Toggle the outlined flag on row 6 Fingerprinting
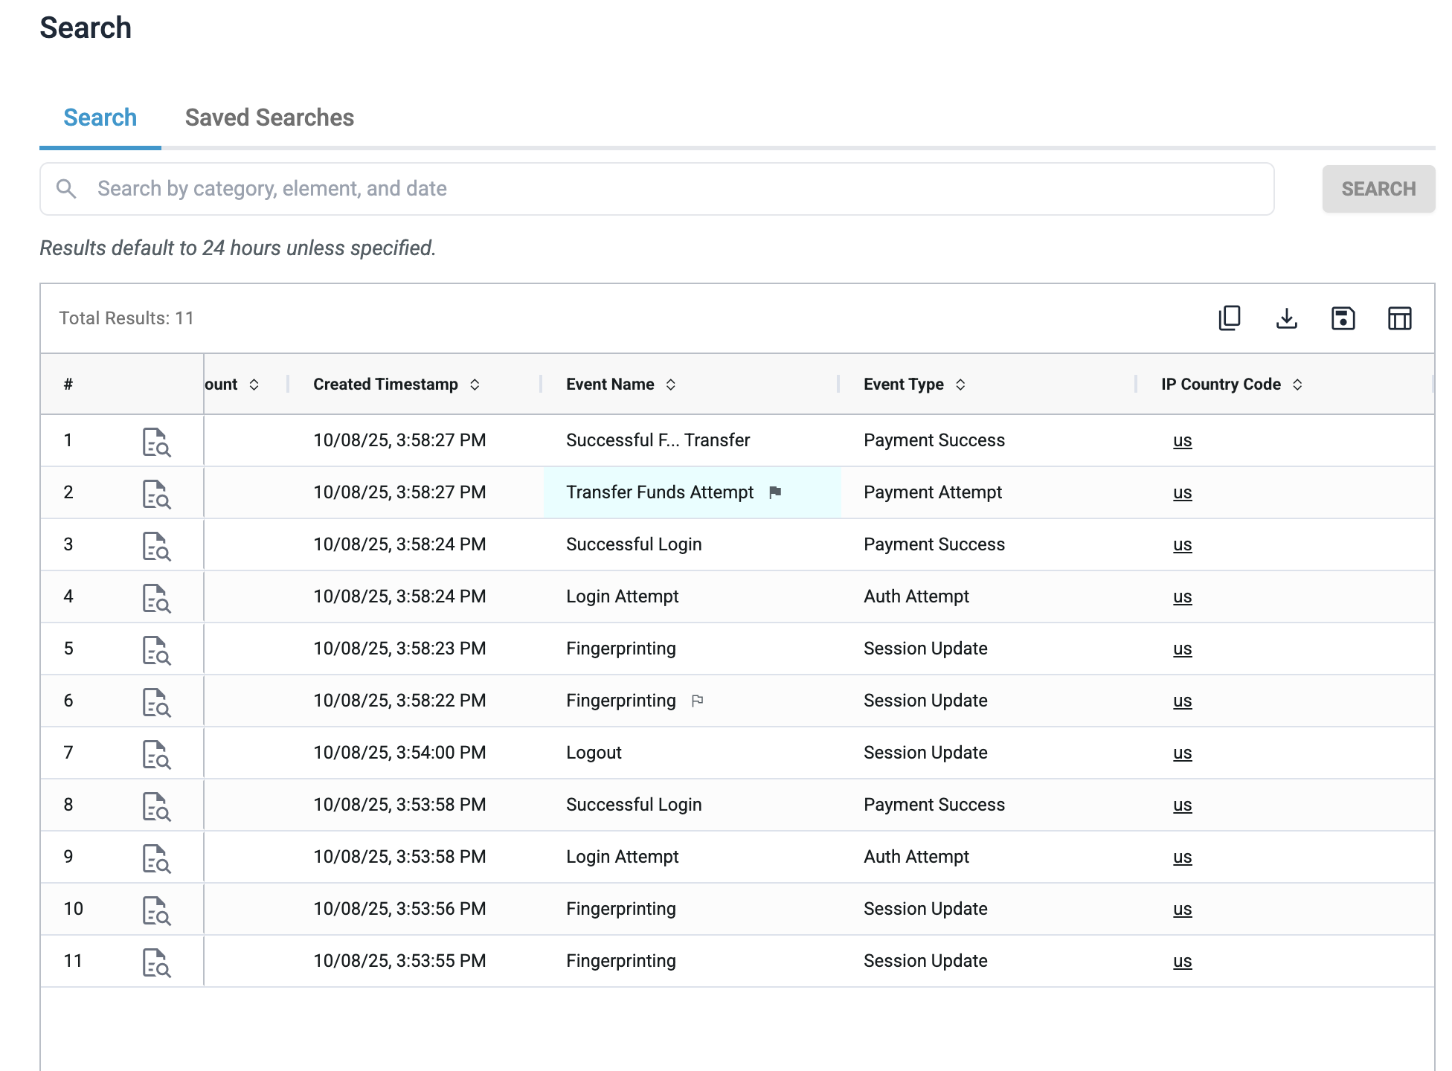Image resolution: width=1452 pixels, height=1071 pixels. point(697,701)
